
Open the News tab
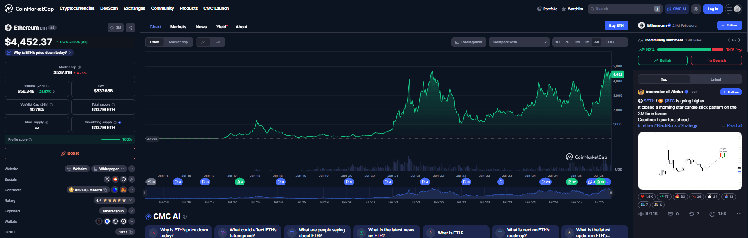click(x=201, y=27)
